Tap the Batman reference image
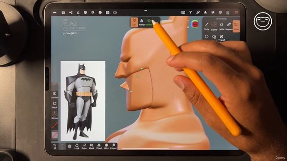 (83, 101)
